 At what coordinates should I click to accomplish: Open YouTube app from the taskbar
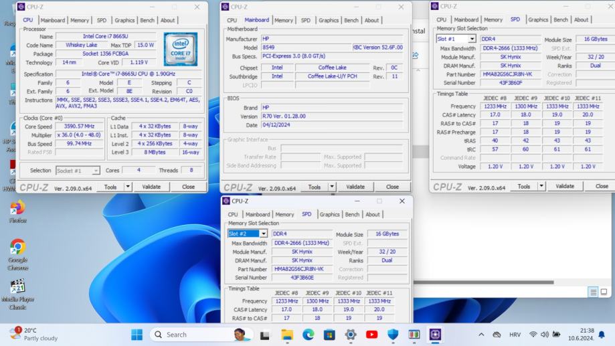point(371,335)
